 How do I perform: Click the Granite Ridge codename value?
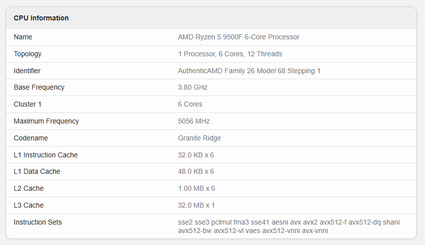pos(200,138)
